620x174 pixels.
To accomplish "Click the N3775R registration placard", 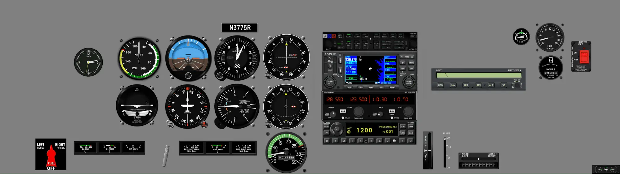I will coord(239,28).
